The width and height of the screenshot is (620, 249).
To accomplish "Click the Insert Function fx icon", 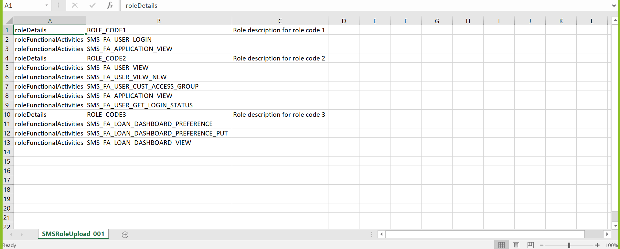I will [110, 5].
